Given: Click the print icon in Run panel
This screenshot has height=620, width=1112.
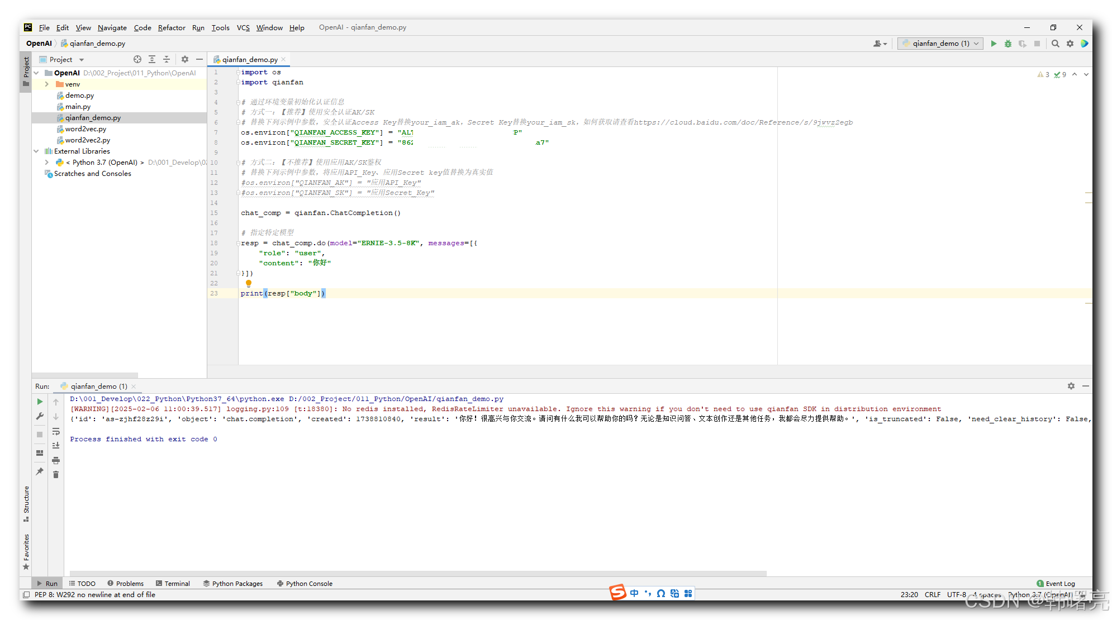Looking at the screenshot, I should tap(56, 460).
